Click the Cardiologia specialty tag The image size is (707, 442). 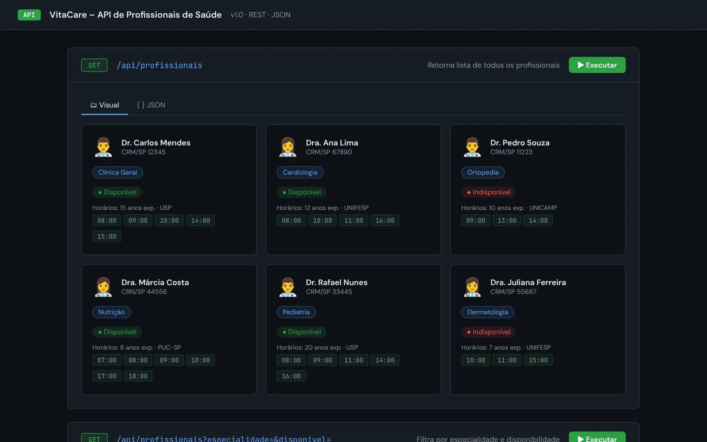[300, 172]
